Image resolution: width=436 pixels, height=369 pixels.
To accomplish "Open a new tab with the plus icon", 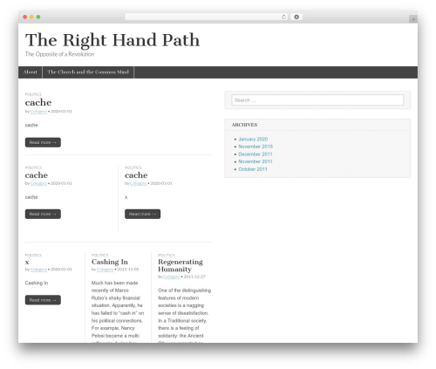I will (x=413, y=19).
